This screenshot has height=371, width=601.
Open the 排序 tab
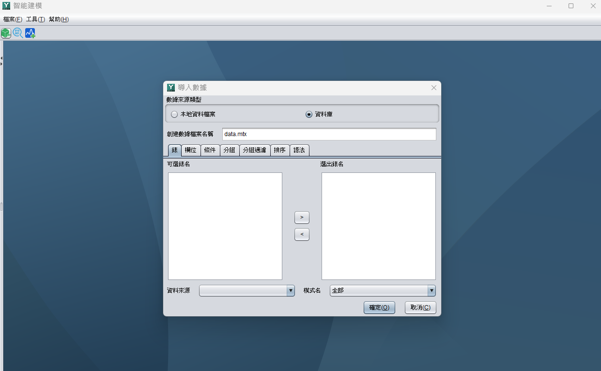280,150
